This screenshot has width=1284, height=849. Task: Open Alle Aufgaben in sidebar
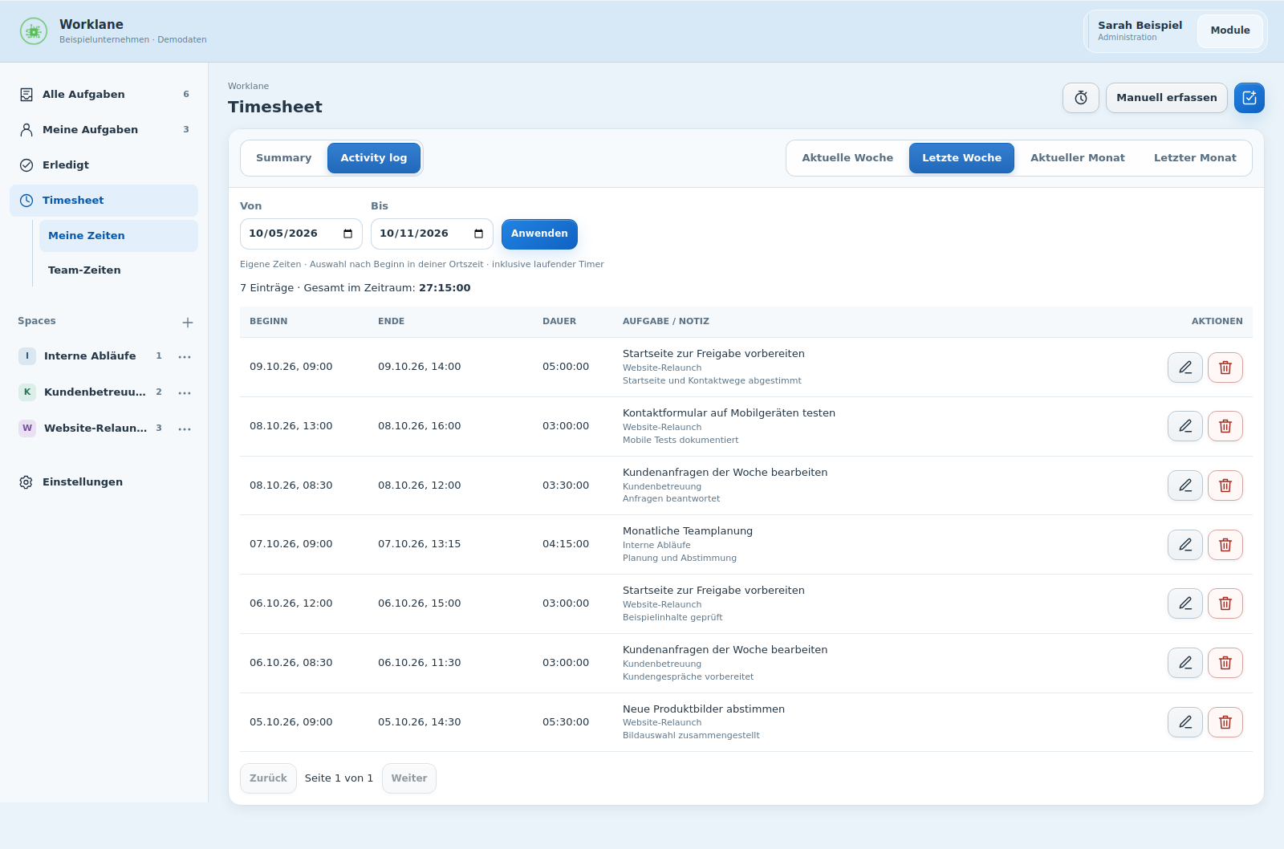tap(104, 95)
